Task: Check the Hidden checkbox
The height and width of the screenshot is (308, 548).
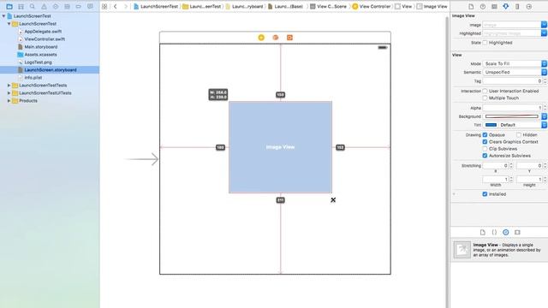Action: pos(519,135)
